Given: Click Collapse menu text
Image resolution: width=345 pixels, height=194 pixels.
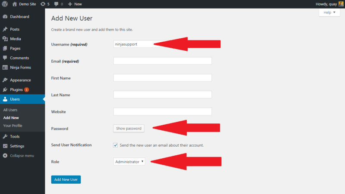Looking at the screenshot, I should [22, 156].
